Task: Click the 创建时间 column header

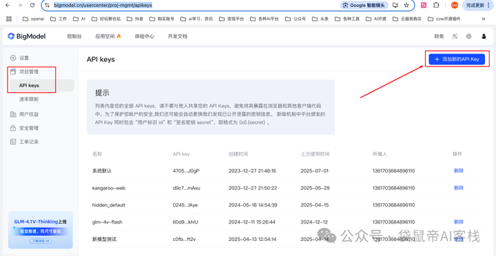Action: click(238, 154)
